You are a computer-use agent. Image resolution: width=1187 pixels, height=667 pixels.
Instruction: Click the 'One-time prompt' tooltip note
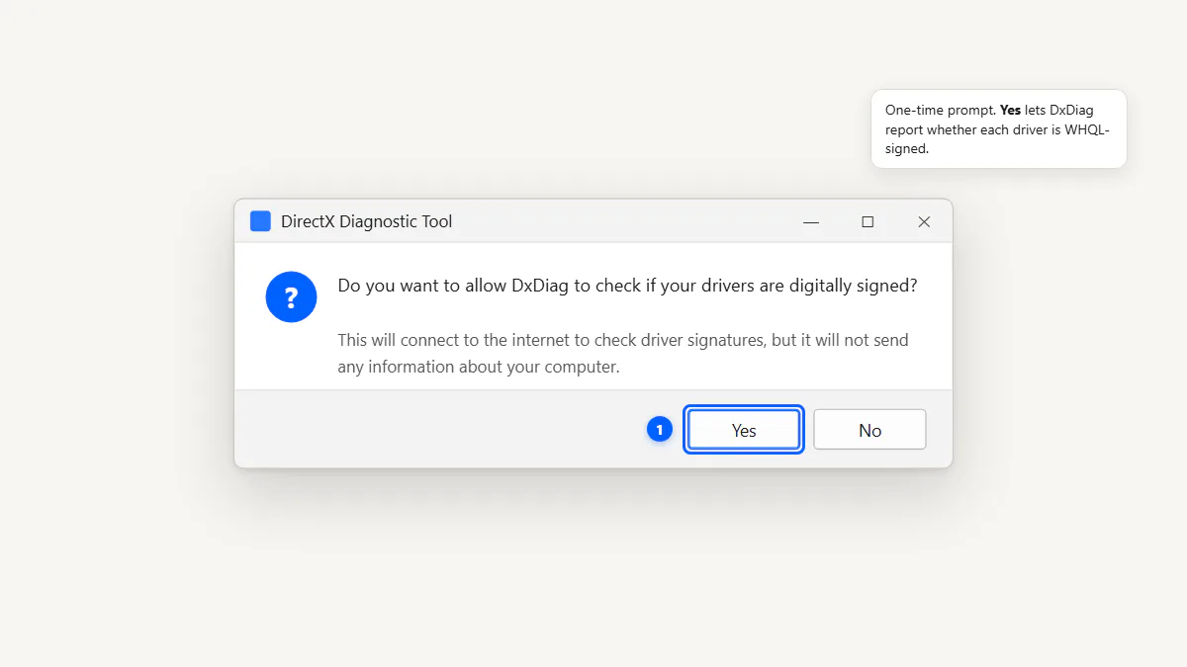tap(999, 129)
